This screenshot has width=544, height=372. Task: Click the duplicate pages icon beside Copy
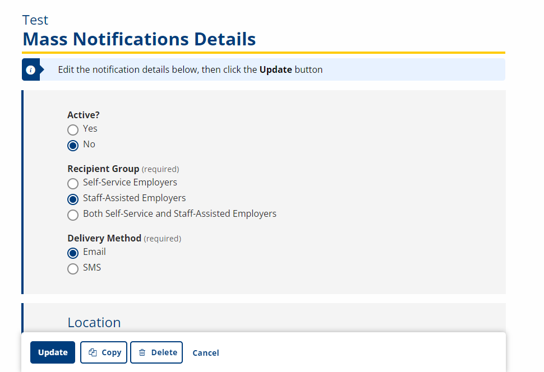(x=93, y=352)
